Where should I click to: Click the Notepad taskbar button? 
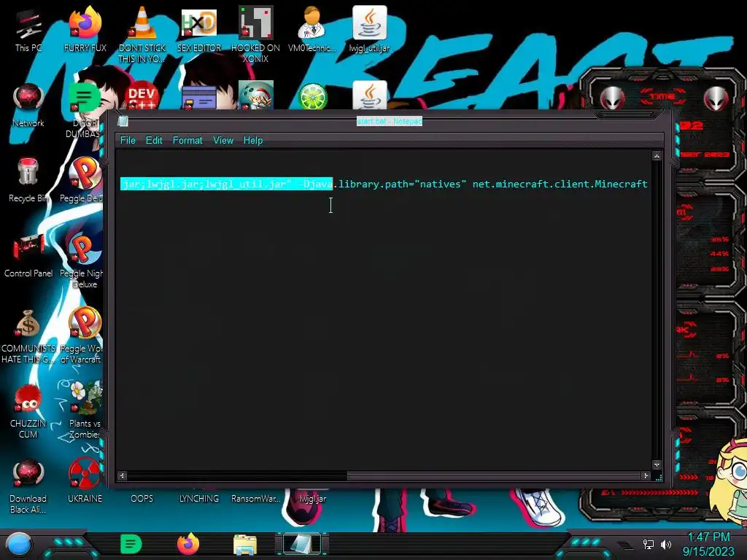coord(302,544)
